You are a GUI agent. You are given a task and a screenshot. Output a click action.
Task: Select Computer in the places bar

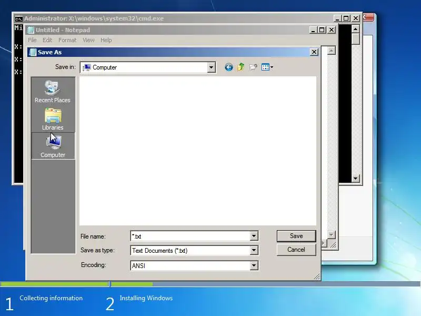(53, 146)
